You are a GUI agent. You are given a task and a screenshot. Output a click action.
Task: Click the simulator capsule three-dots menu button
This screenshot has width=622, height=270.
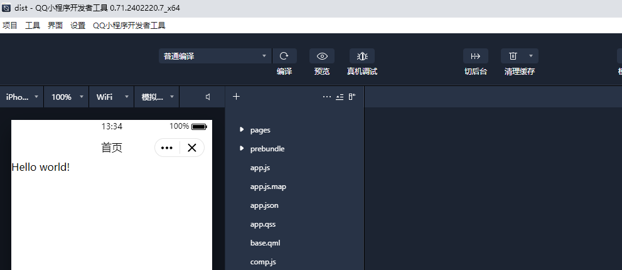[x=167, y=148]
